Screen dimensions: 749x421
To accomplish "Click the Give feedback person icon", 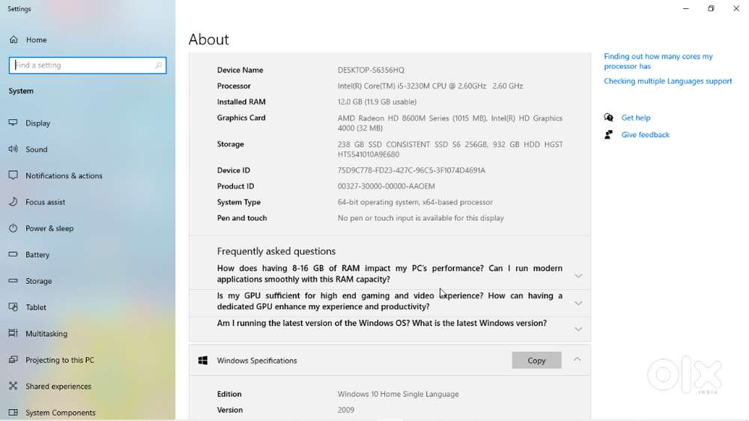I will pos(608,135).
